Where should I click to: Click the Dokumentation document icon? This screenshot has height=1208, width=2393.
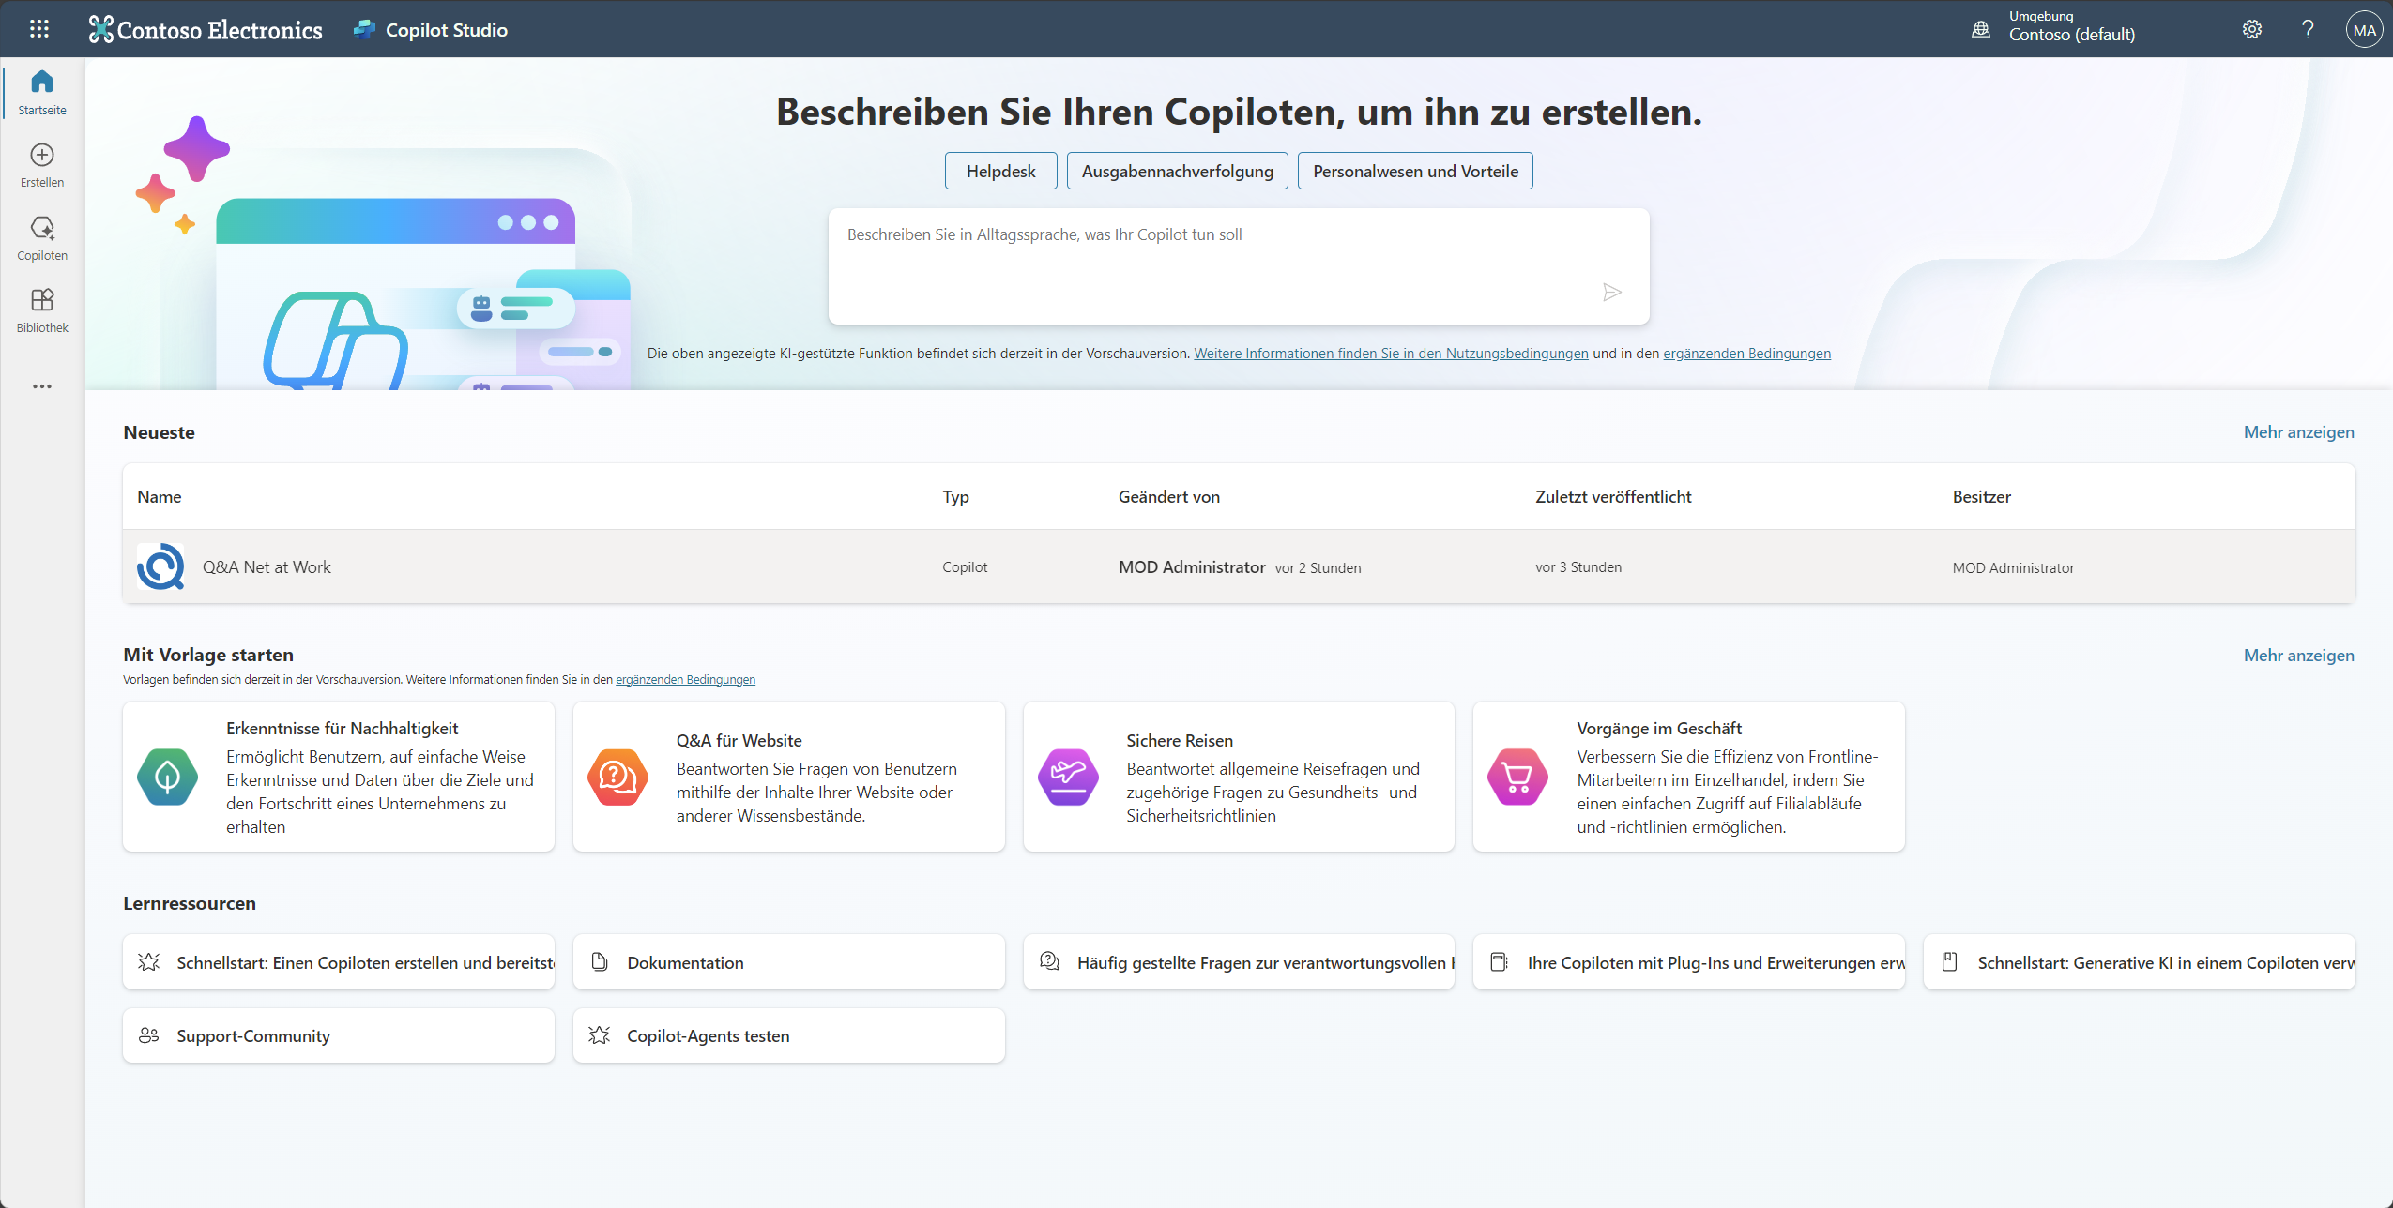pos(600,962)
